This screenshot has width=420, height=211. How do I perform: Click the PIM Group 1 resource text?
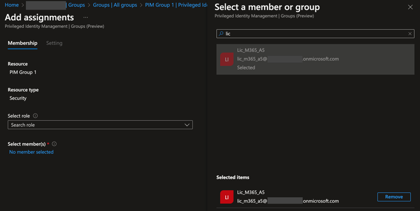coord(23,72)
